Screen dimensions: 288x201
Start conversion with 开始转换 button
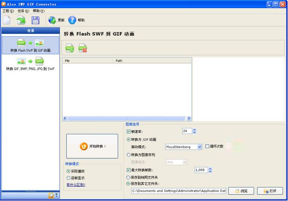pyautogui.click(x=92, y=146)
